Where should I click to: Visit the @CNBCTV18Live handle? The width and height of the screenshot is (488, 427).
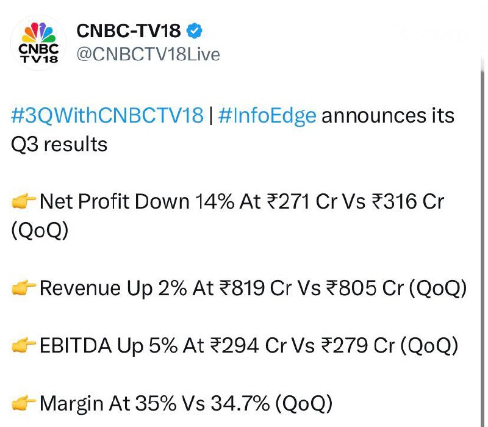pyautogui.click(x=148, y=54)
